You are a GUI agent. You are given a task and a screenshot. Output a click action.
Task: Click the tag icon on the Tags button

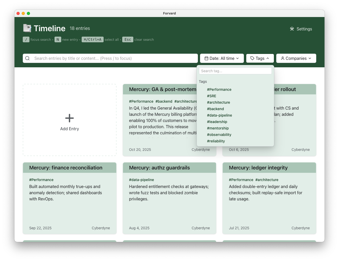coord(252,58)
